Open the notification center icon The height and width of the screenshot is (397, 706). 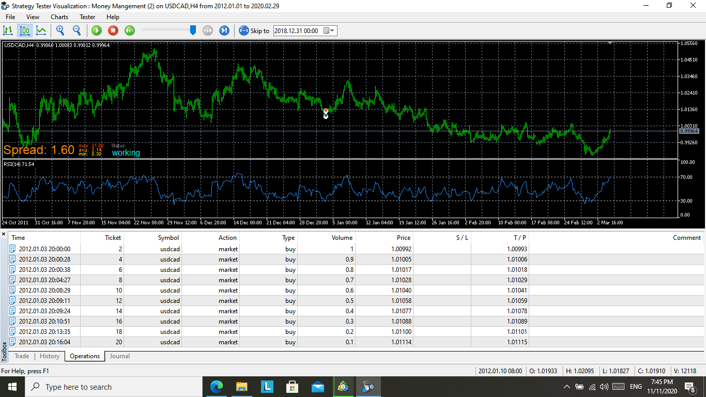click(690, 387)
